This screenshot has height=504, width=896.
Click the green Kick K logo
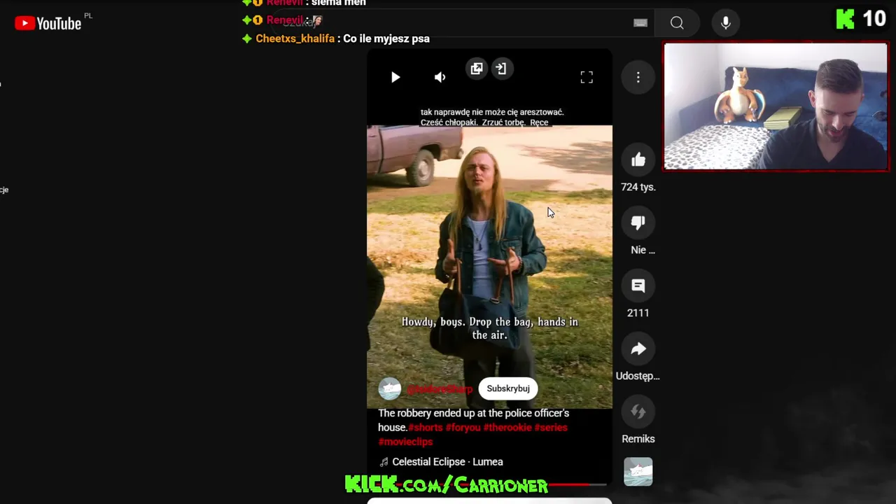click(x=845, y=19)
